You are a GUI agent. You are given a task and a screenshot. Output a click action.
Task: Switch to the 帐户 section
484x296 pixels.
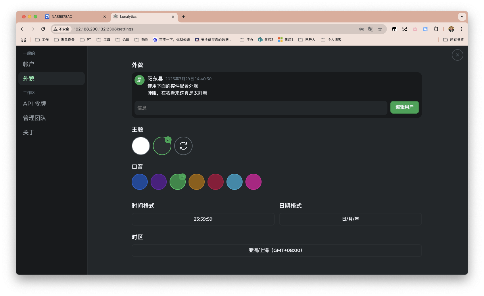tap(28, 64)
